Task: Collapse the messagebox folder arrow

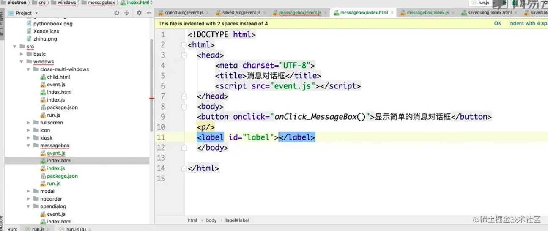Action: pyautogui.click(x=28, y=146)
